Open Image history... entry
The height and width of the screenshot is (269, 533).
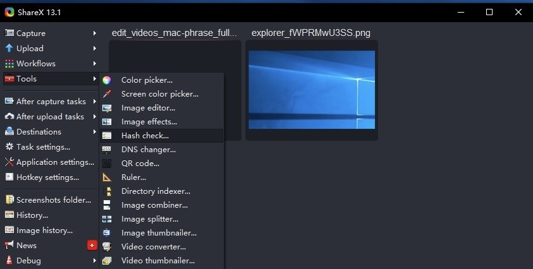(51, 230)
